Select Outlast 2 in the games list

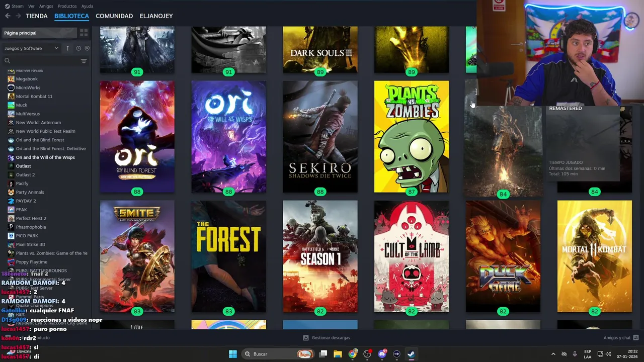[25, 175]
